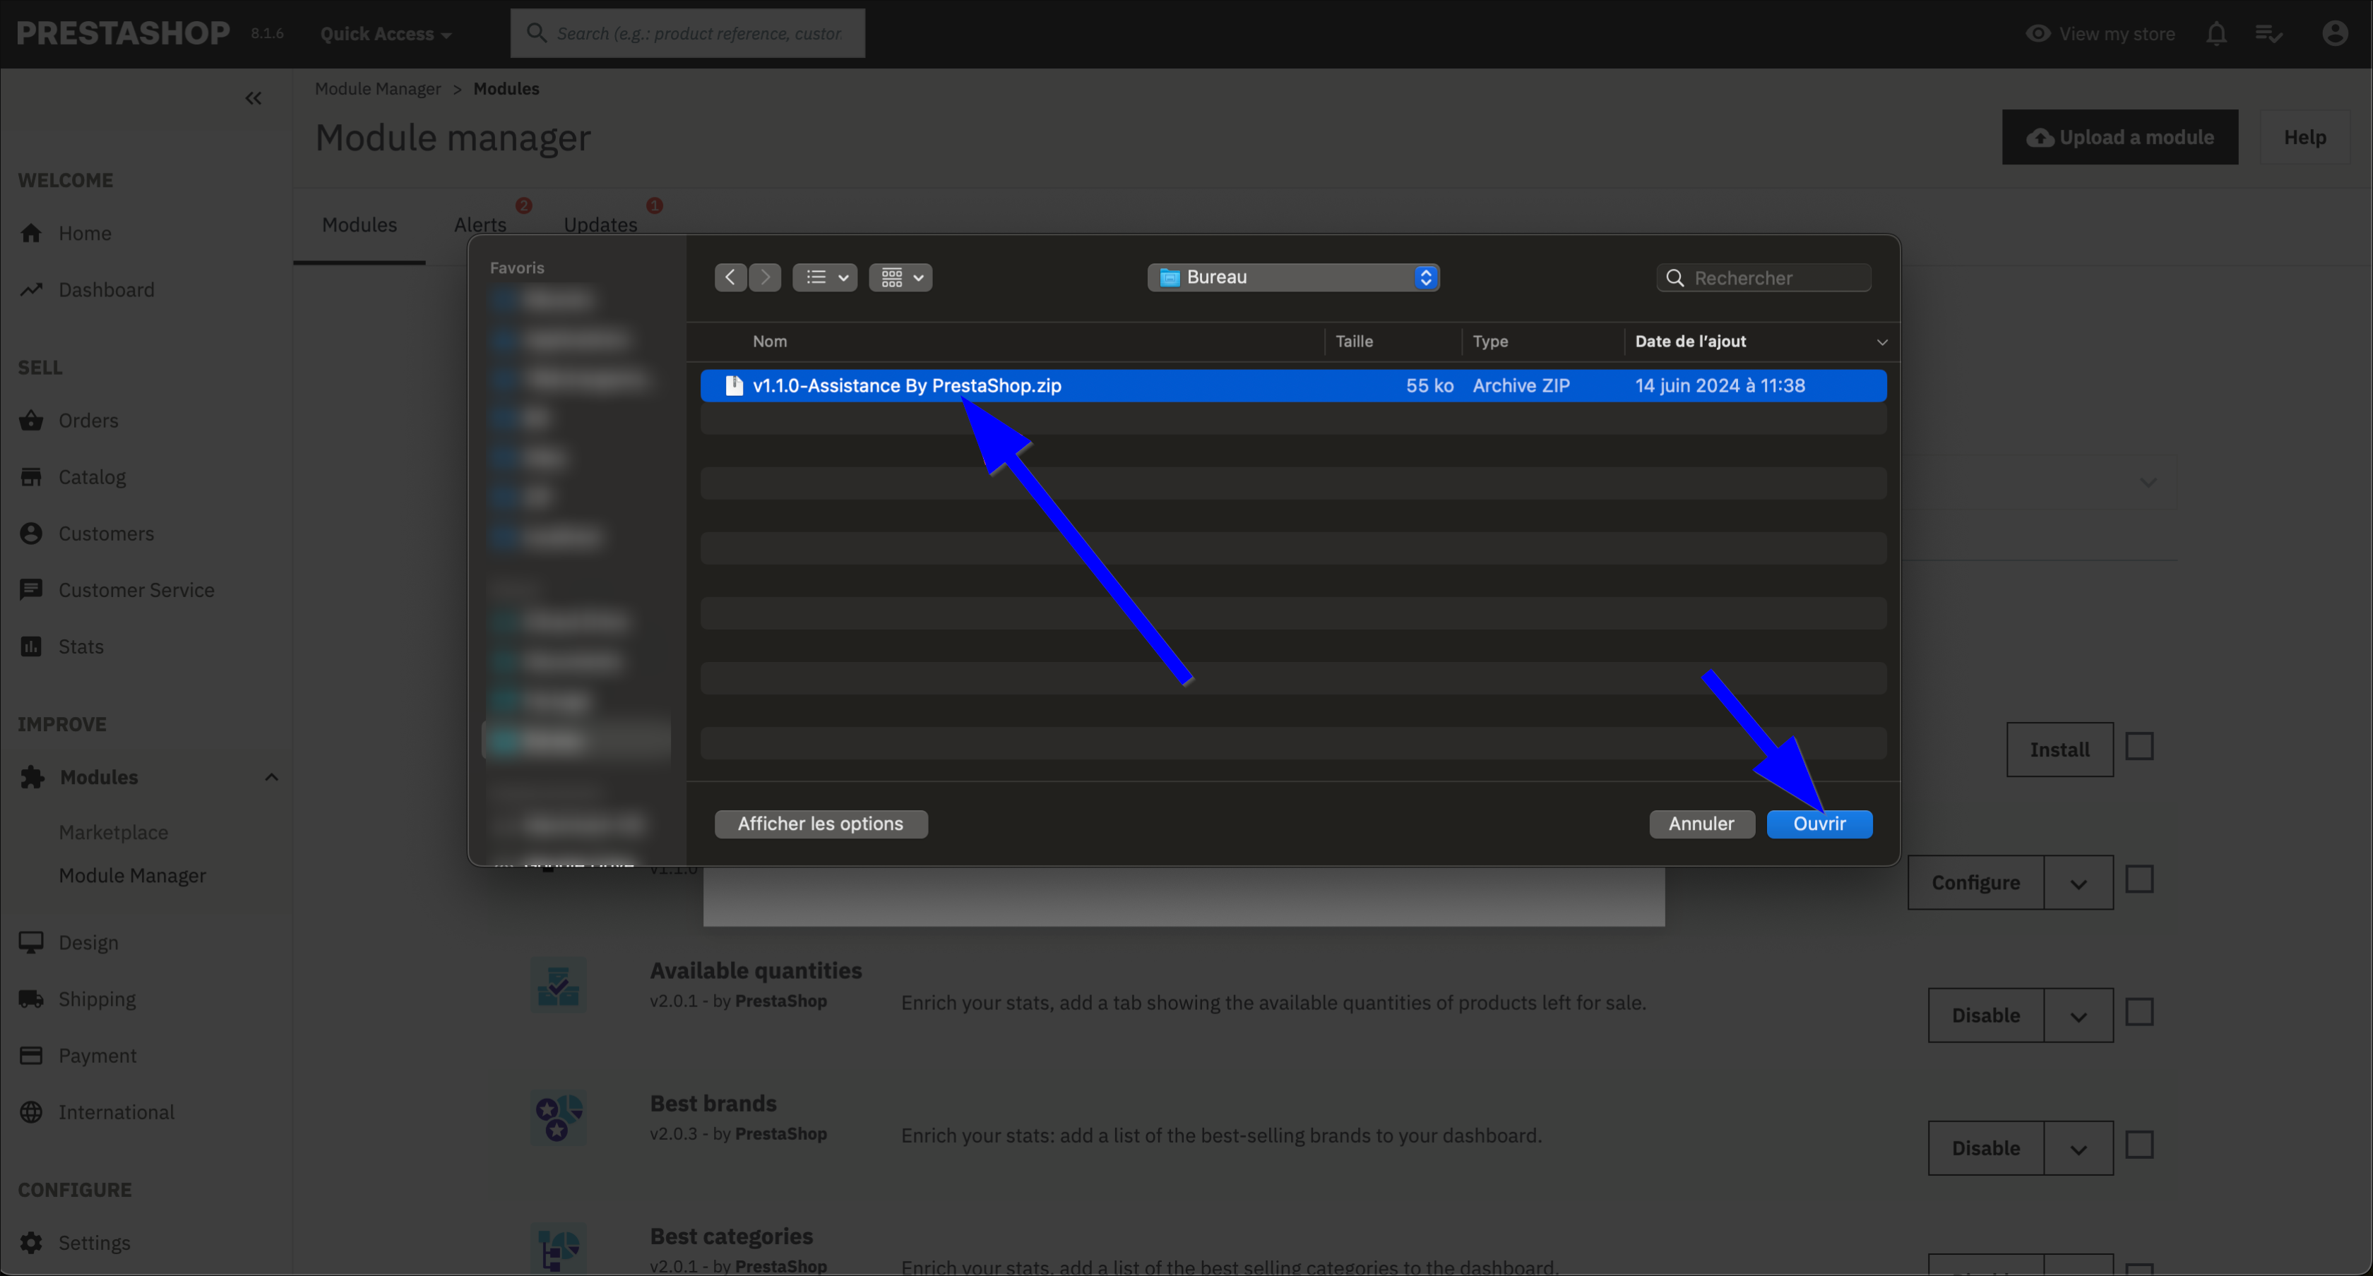Tick checkbox next to Configure button

point(2139,879)
